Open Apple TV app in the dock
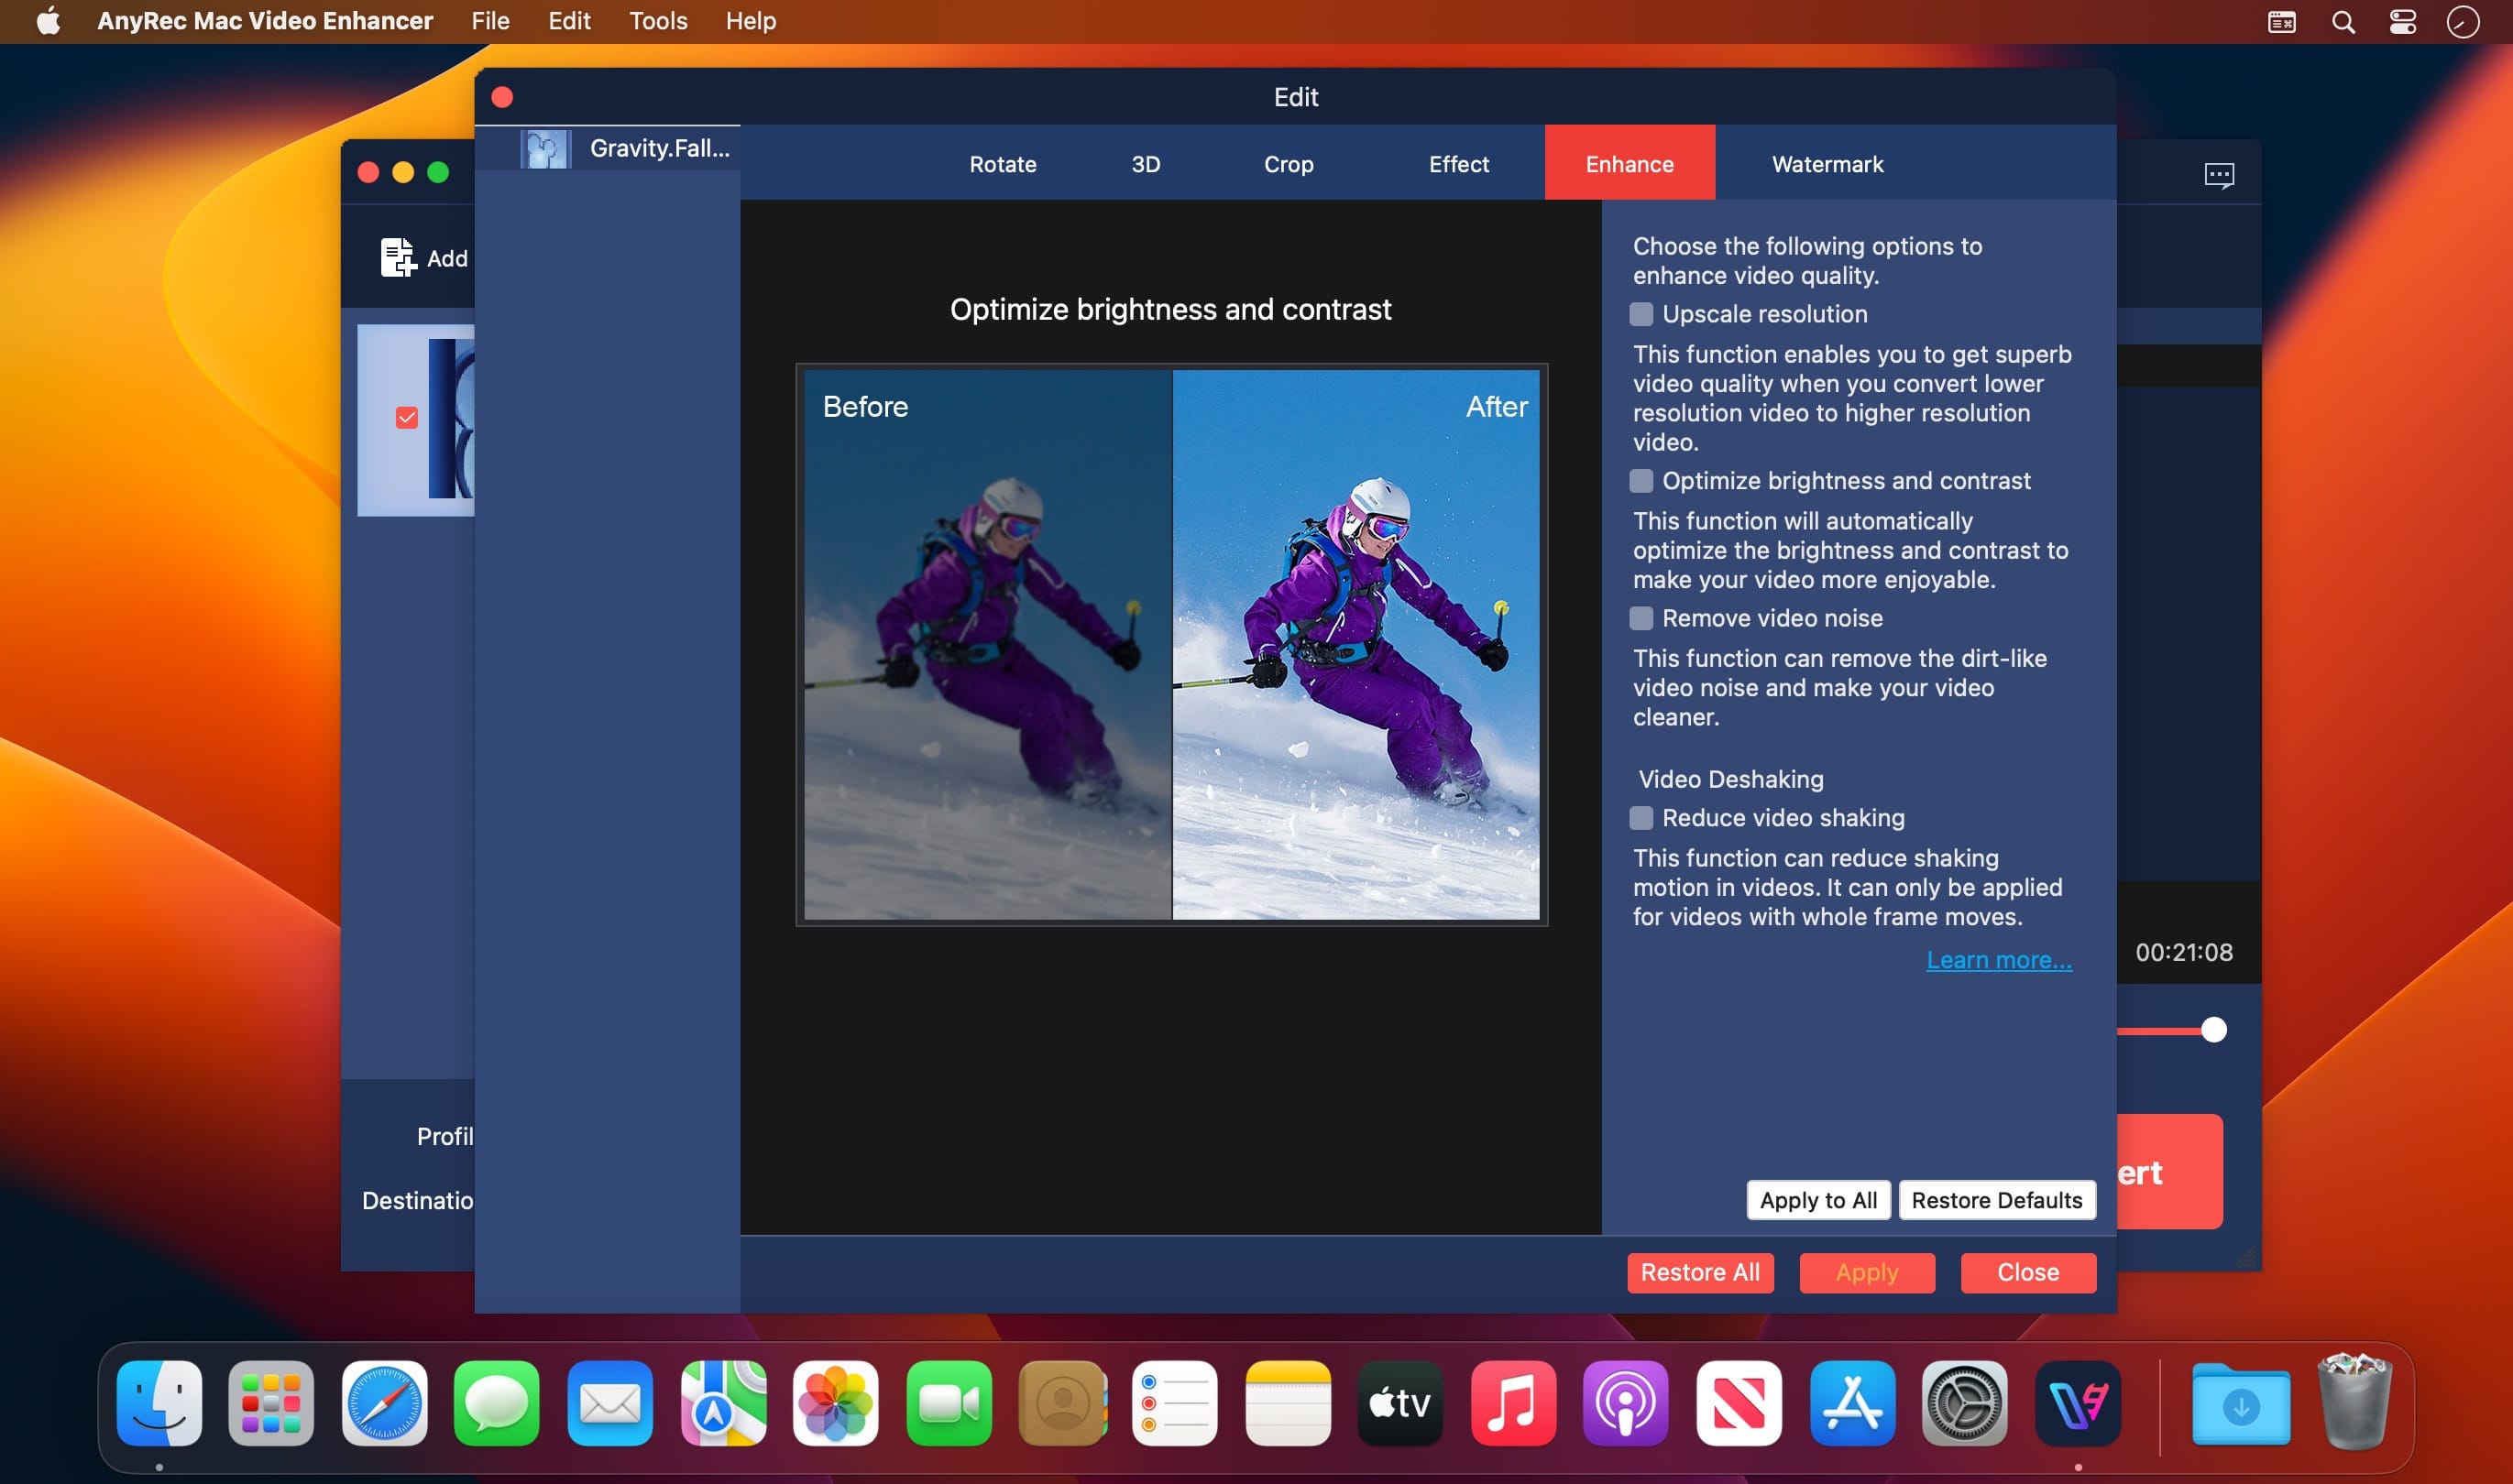The height and width of the screenshot is (1484, 2513). pyautogui.click(x=1400, y=1403)
